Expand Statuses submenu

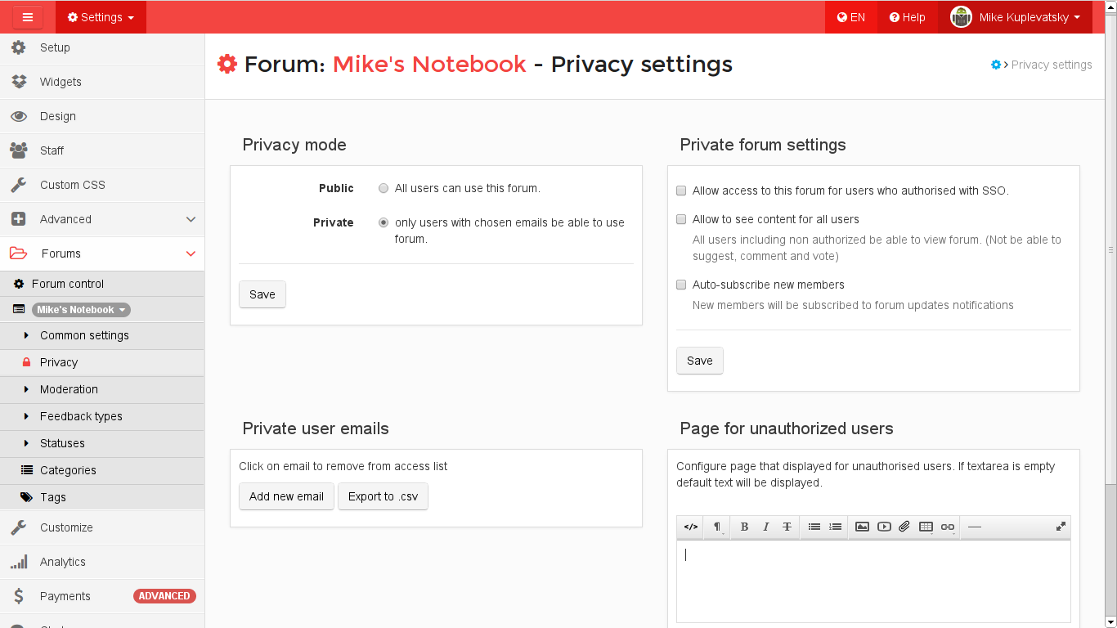click(102, 443)
